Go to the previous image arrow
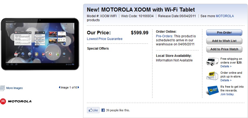Viewport: 248px width, 118px height. pos(60,87)
